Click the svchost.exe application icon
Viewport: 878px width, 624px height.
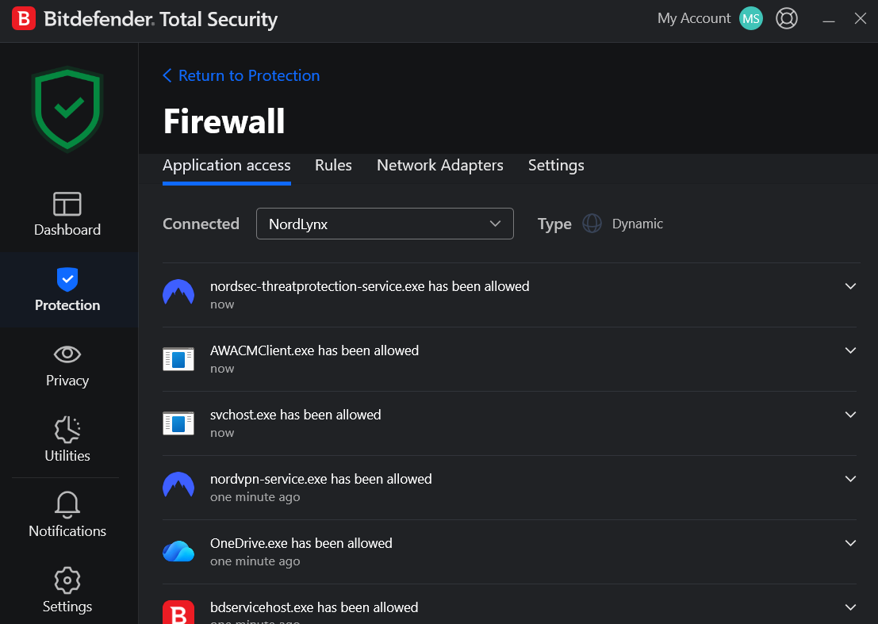(178, 423)
